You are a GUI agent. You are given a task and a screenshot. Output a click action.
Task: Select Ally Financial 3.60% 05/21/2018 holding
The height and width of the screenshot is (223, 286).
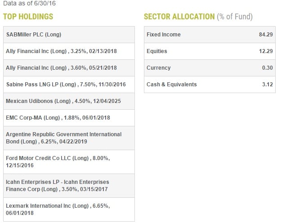click(x=62, y=68)
